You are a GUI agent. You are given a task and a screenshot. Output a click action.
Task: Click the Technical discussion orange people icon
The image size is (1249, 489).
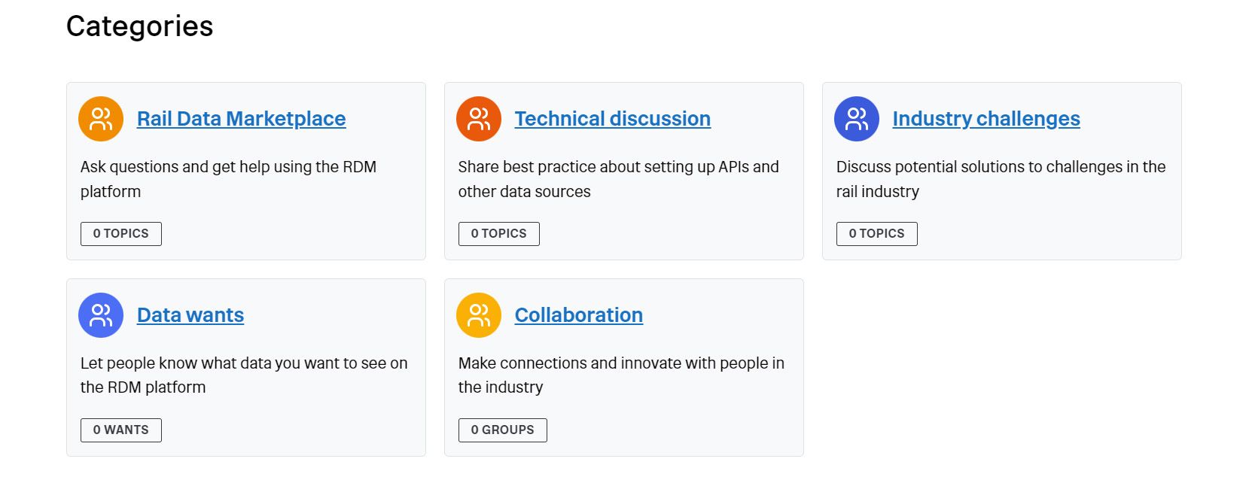tap(478, 118)
